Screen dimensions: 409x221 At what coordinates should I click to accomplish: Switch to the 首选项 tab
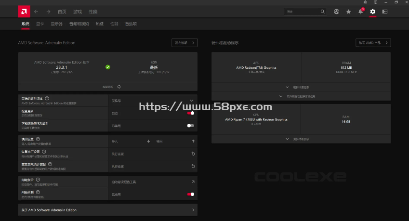click(131, 24)
